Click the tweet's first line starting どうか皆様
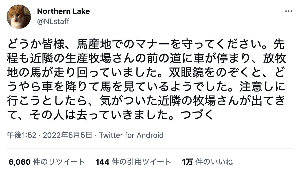Image resolution: width=301 pixels, height=174 pixels. (146, 46)
